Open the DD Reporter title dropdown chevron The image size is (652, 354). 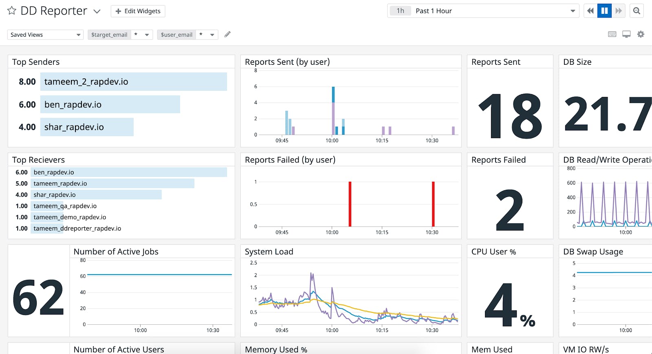tap(97, 11)
